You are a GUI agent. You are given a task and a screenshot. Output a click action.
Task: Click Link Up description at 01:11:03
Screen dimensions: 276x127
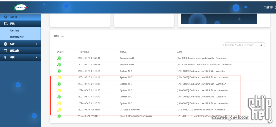coord(201,97)
